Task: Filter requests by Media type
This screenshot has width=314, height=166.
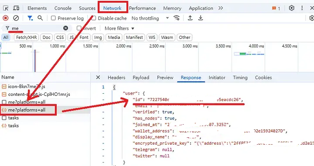Action: click(x=114, y=37)
